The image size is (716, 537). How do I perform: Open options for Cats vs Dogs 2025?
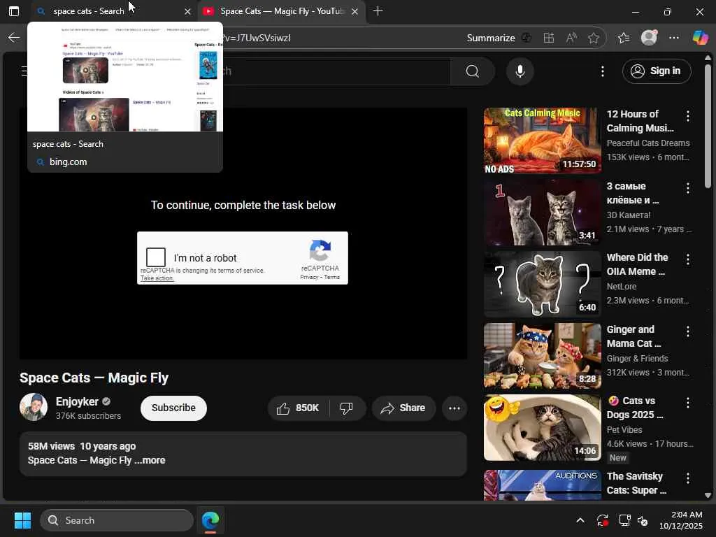click(x=688, y=402)
